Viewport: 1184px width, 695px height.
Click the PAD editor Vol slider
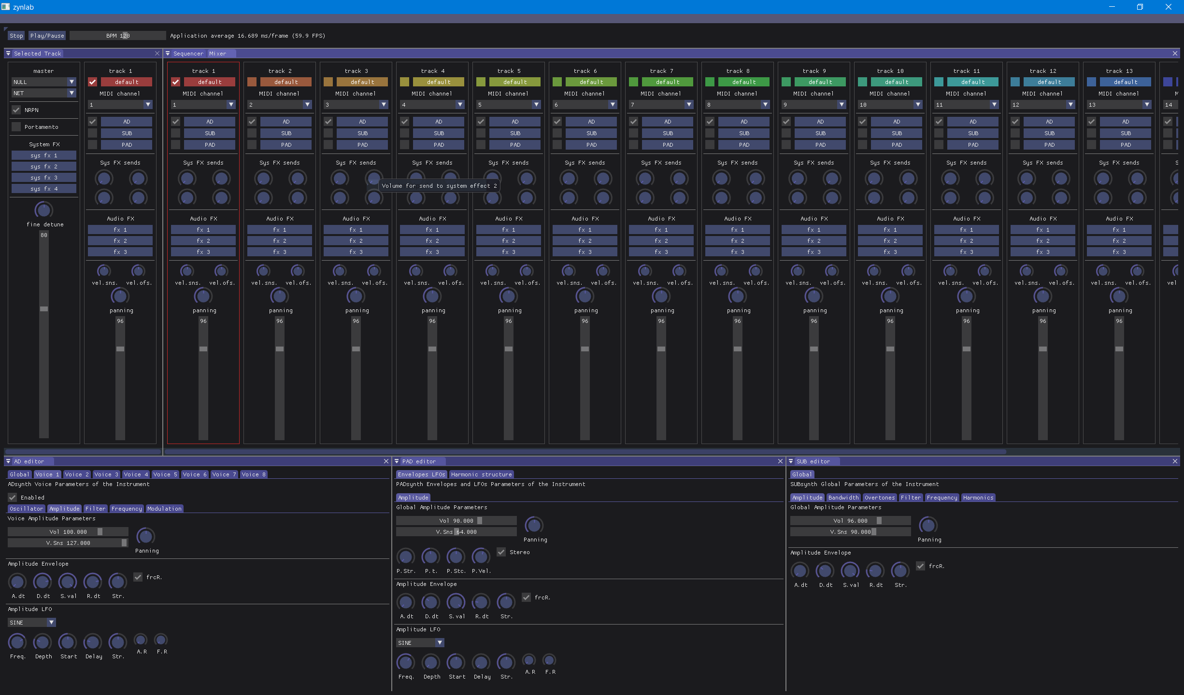click(x=456, y=521)
